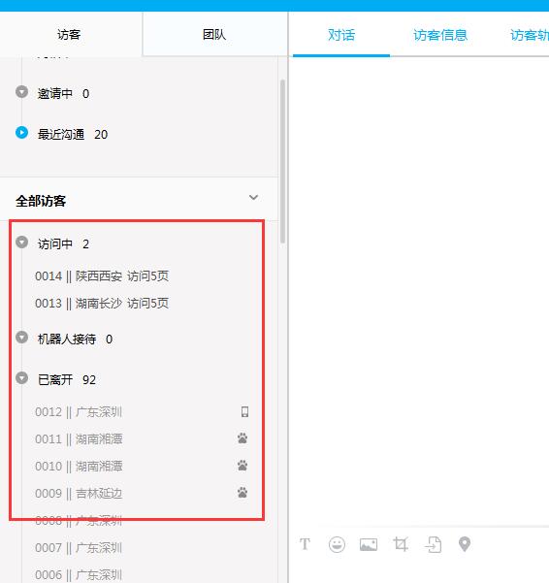Click mobile device icon on visitor 0012
This screenshot has height=583, width=549.
(x=244, y=411)
